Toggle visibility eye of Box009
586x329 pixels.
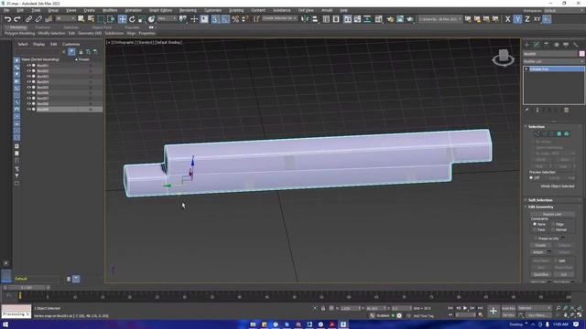coord(28,110)
